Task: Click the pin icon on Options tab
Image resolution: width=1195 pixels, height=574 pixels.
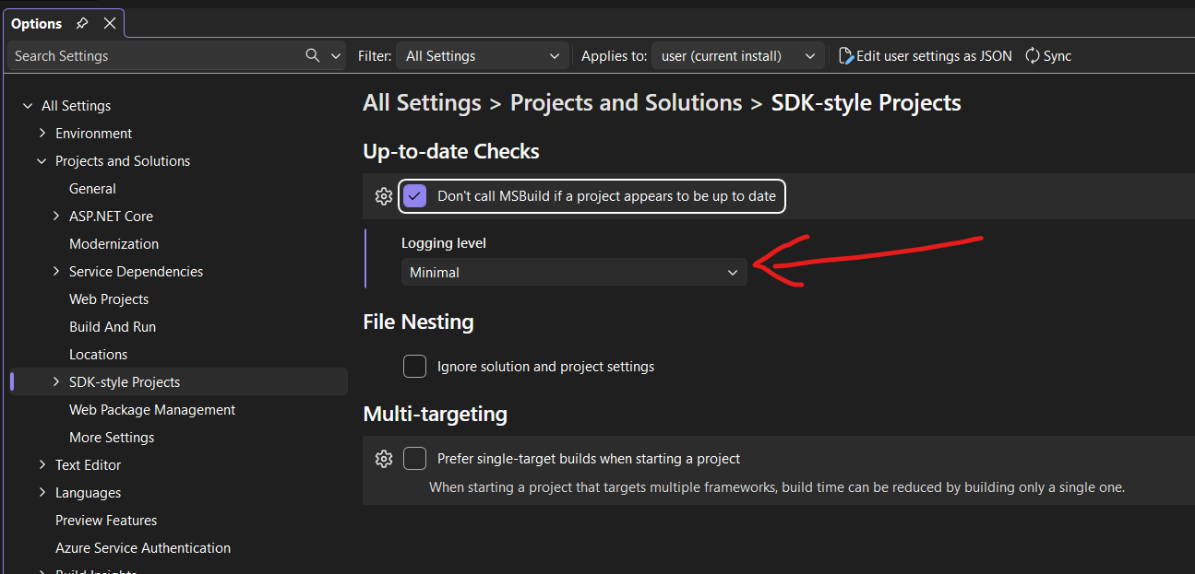Action: click(82, 23)
